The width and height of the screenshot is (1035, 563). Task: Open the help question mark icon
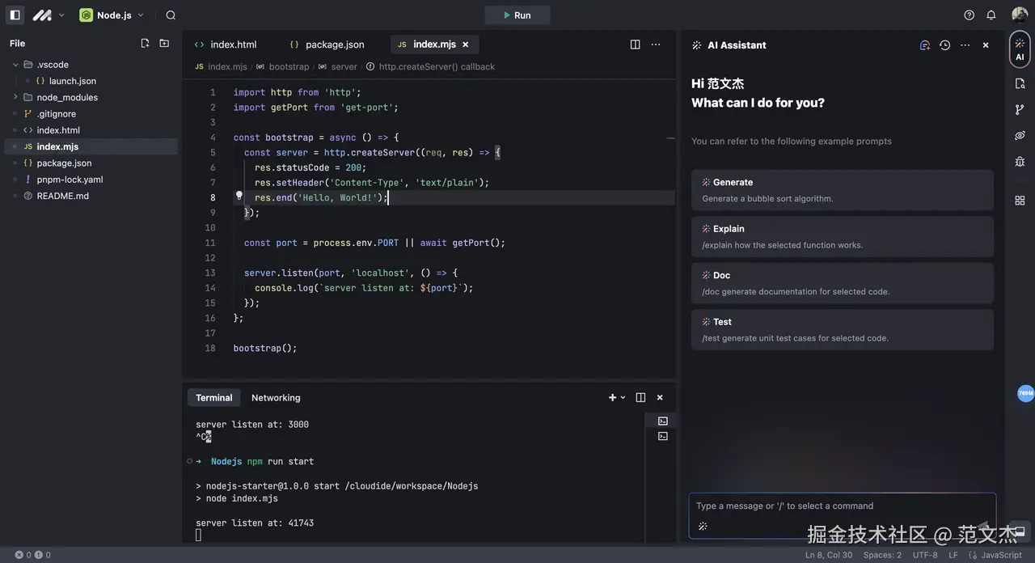point(970,15)
